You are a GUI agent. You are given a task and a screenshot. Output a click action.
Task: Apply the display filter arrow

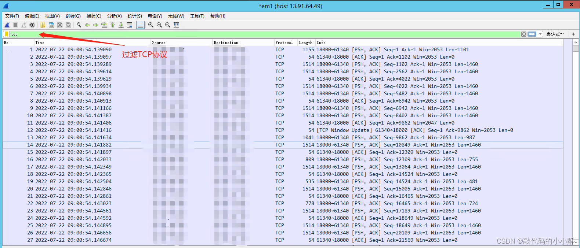click(x=532, y=34)
